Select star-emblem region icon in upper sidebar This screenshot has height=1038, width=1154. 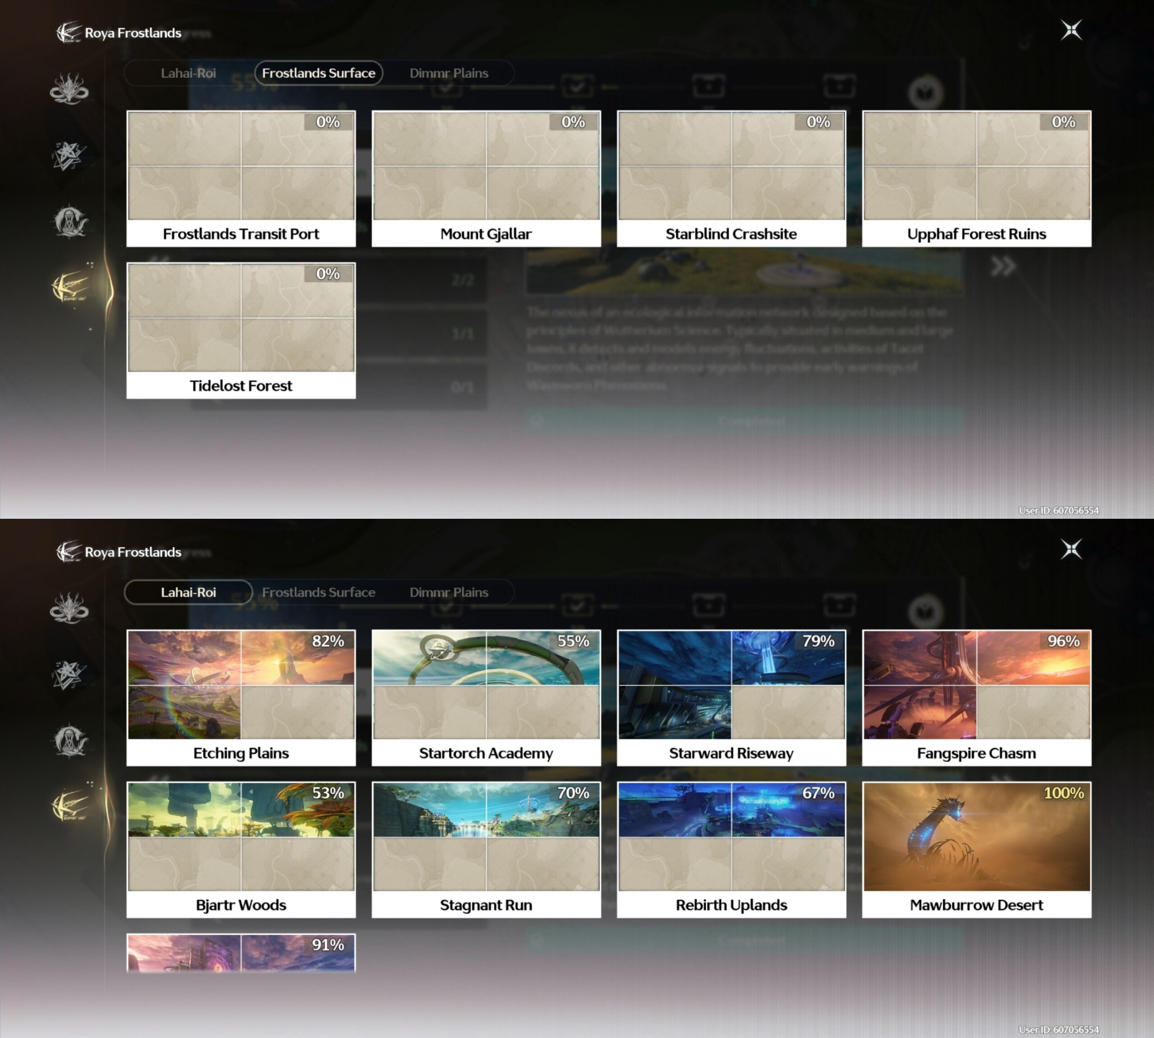69,155
